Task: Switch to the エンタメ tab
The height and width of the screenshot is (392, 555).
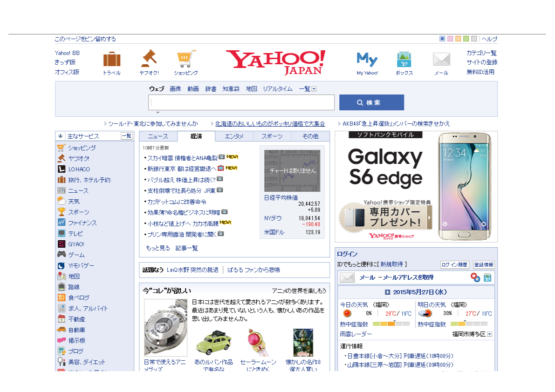Action: coord(234,136)
